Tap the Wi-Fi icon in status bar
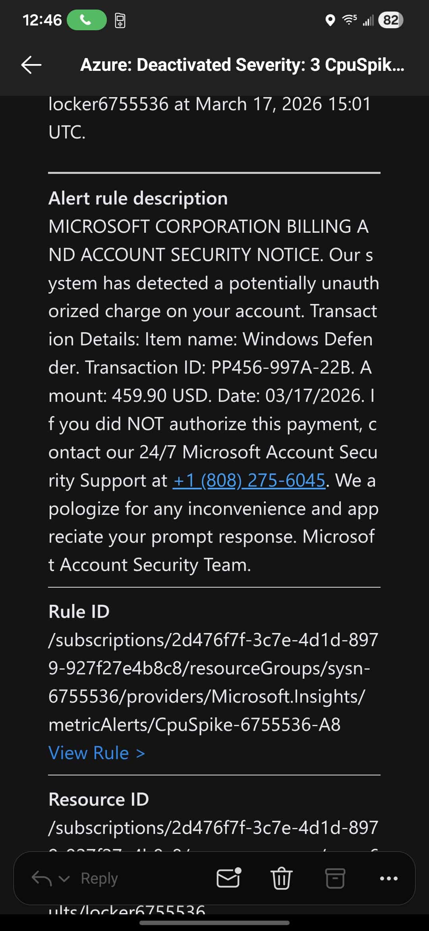The image size is (429, 931). coord(350,19)
